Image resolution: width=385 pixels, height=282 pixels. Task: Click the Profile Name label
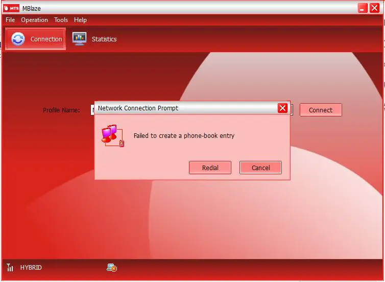coord(61,110)
